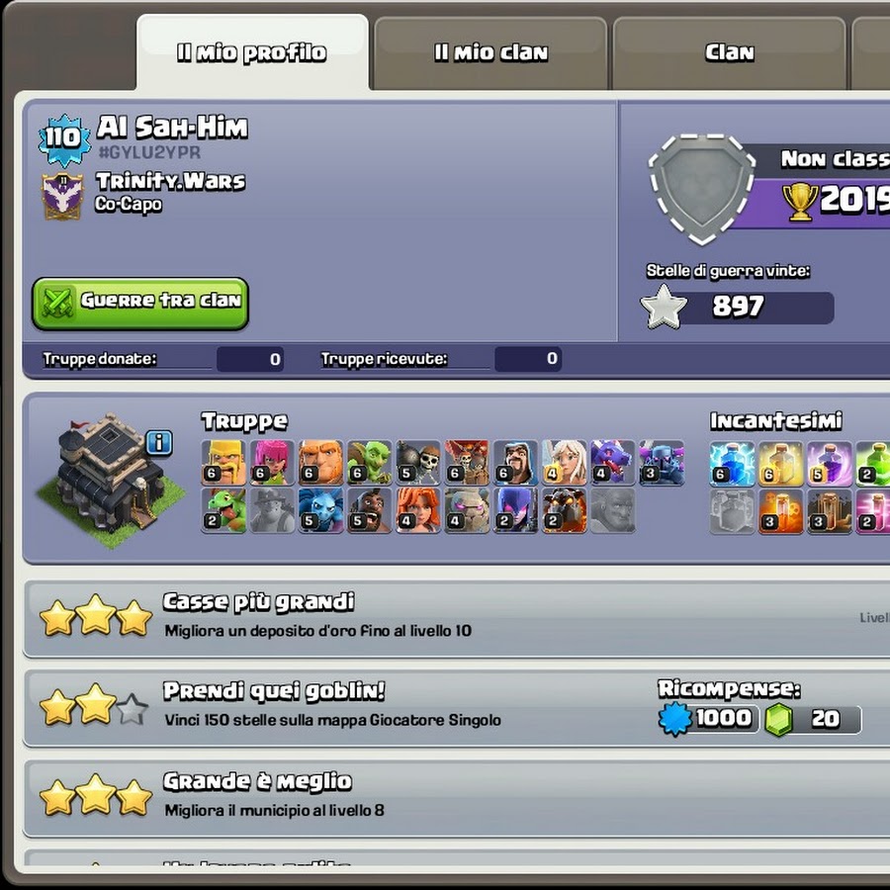Open the Clan tab

(x=730, y=53)
